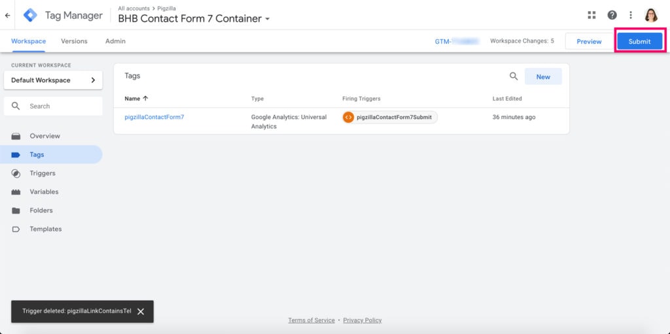
Task: Click the '36 minutes ago' cell
Action: click(514, 117)
